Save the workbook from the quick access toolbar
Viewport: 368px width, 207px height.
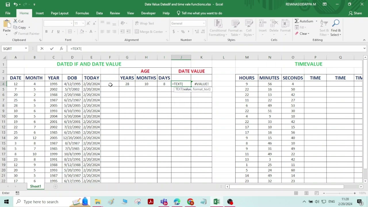click(x=8, y=4)
